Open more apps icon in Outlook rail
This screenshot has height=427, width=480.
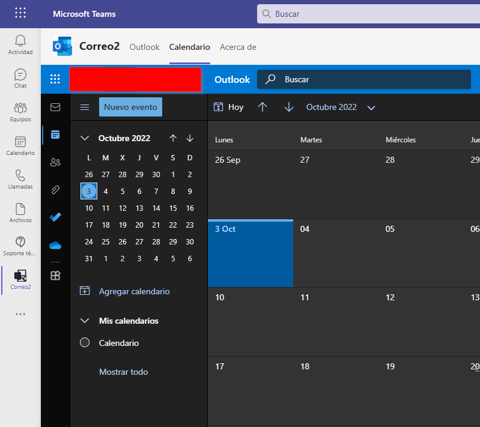[55, 276]
